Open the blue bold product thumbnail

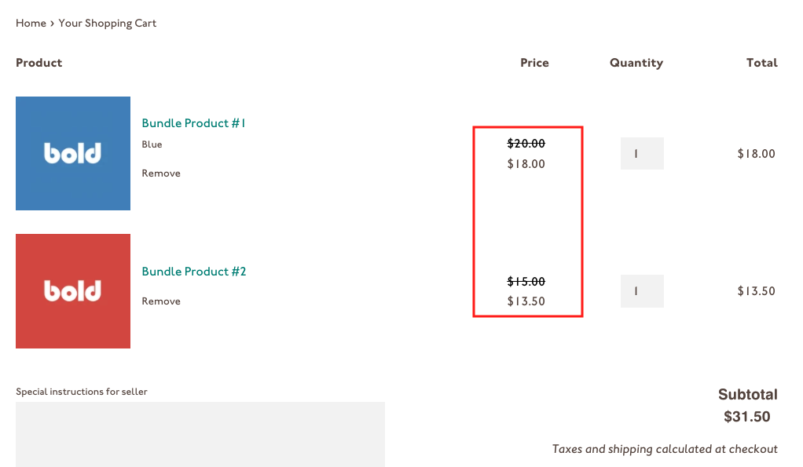click(x=73, y=154)
